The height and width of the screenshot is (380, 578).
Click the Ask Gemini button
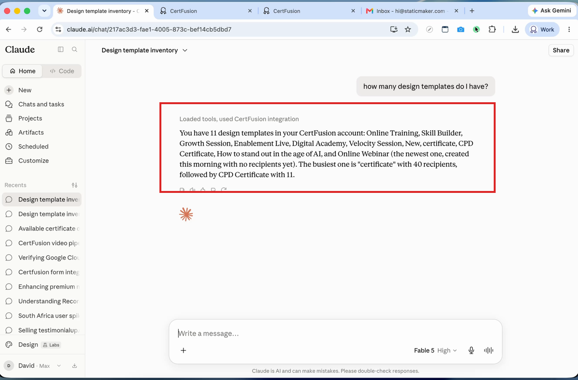[x=552, y=11]
